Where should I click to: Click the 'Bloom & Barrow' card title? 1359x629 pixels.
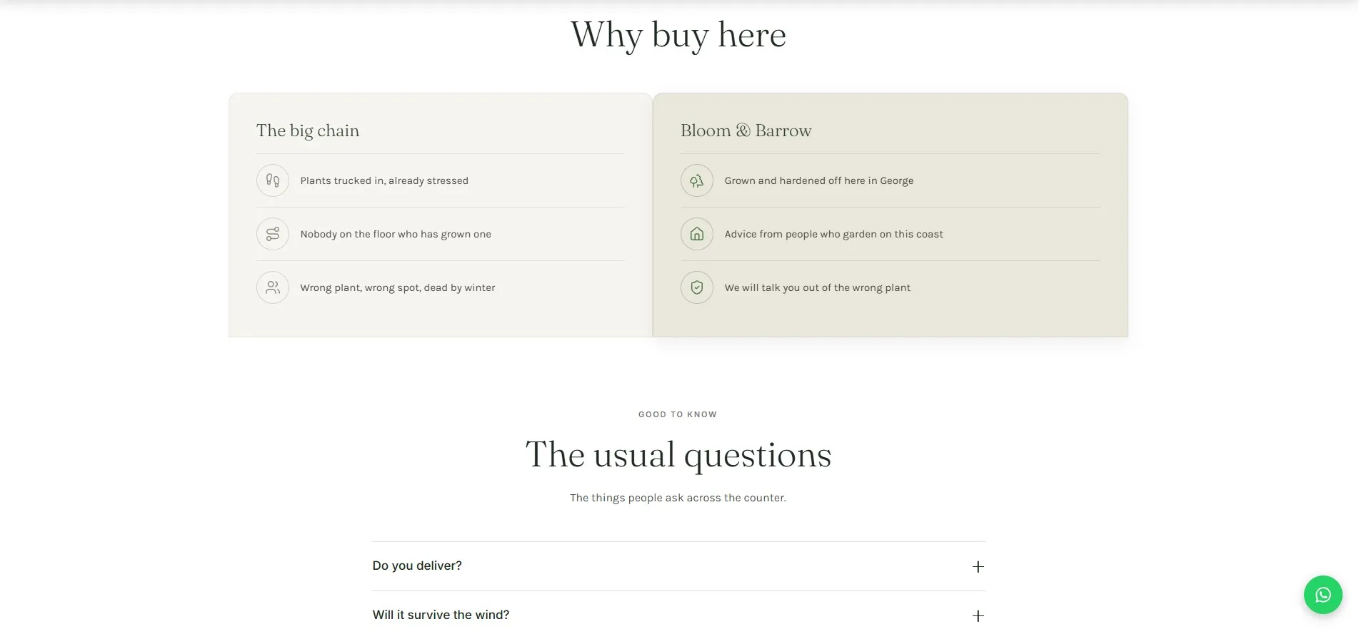click(746, 131)
